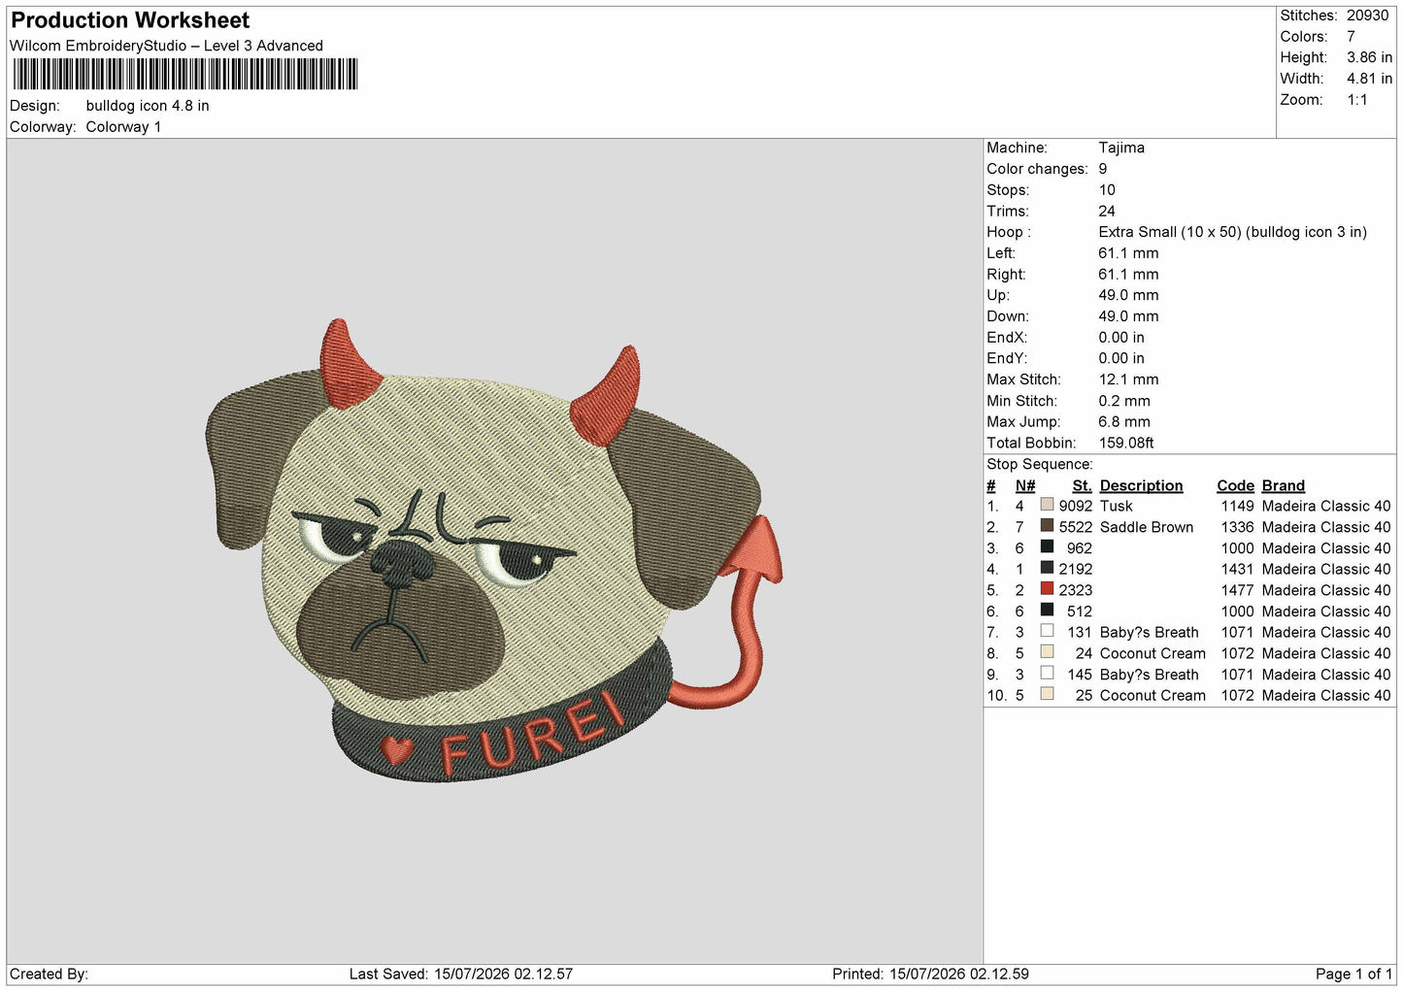1403x991 pixels.
Task: Click the Coconut Cream swatch in row 8
Action: click(1047, 652)
